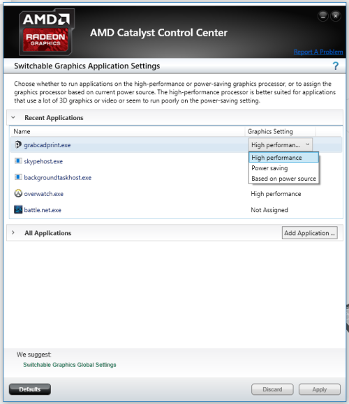Minimize the Catalyst Control Center window

click(x=323, y=16)
